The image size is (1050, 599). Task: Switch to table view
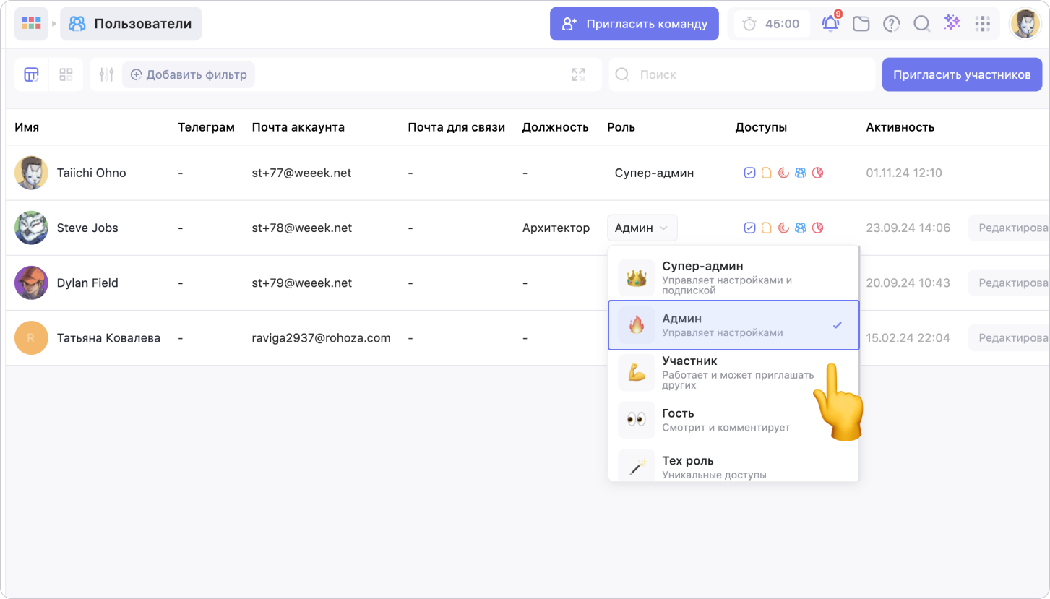pos(31,74)
